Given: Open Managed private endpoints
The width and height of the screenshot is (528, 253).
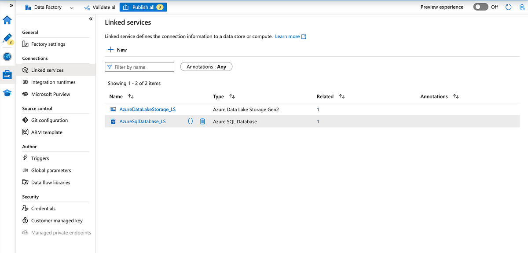Looking at the screenshot, I should [x=61, y=233].
